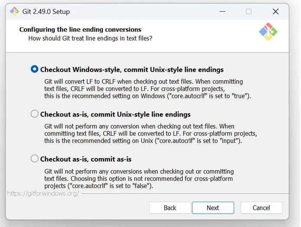
Task: Select the Checkout as-is, commit as-is radio button
Action: coord(35,159)
